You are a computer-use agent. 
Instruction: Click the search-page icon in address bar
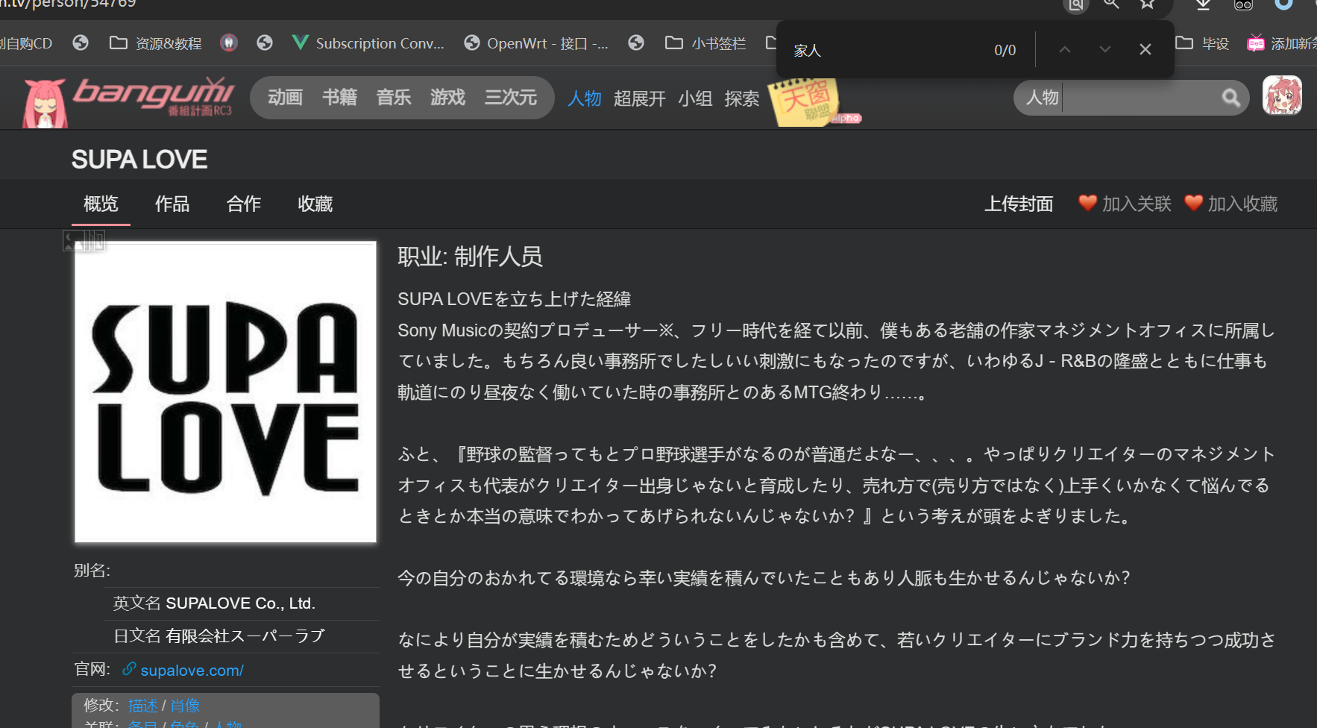[1076, 5]
